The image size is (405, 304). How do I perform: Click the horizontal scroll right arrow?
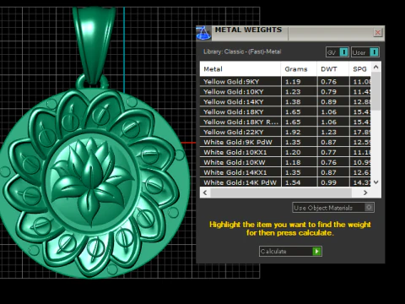click(365, 193)
